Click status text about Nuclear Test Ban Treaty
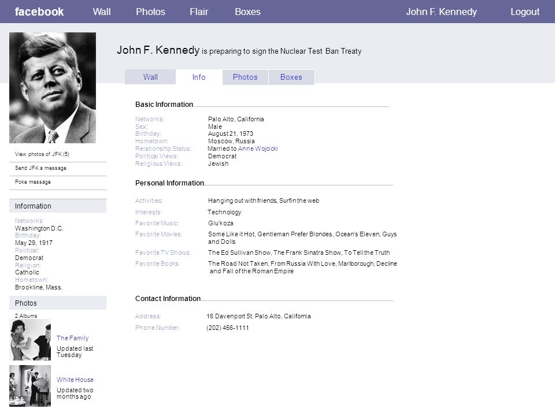Image resolution: width=555 pixels, height=416 pixels. pyautogui.click(x=282, y=51)
